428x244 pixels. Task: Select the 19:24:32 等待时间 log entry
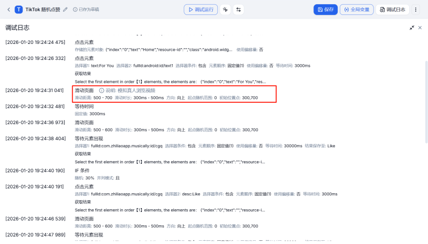(x=84, y=106)
